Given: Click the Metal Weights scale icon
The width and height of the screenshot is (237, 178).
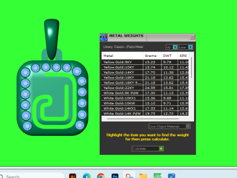Looking at the screenshot, I should pyautogui.click(x=104, y=37).
